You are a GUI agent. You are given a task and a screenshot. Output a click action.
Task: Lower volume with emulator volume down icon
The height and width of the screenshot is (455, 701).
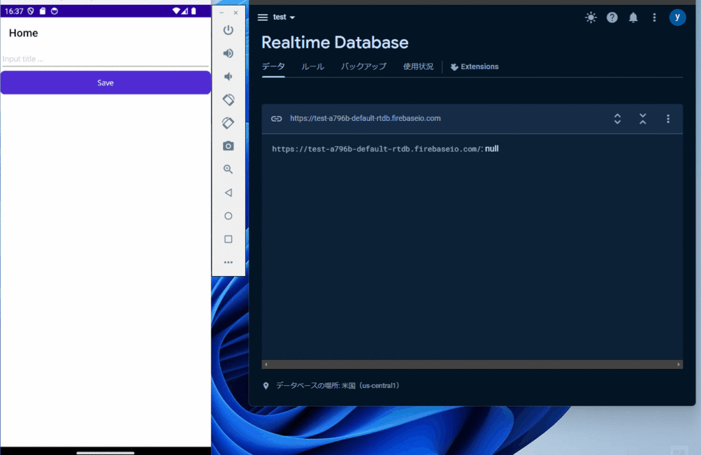[x=229, y=77]
